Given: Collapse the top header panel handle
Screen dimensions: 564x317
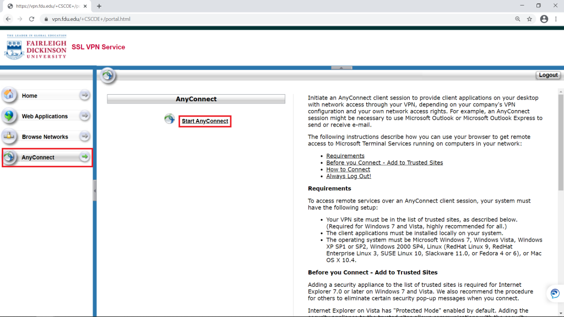Looking at the screenshot, I should point(341,68).
